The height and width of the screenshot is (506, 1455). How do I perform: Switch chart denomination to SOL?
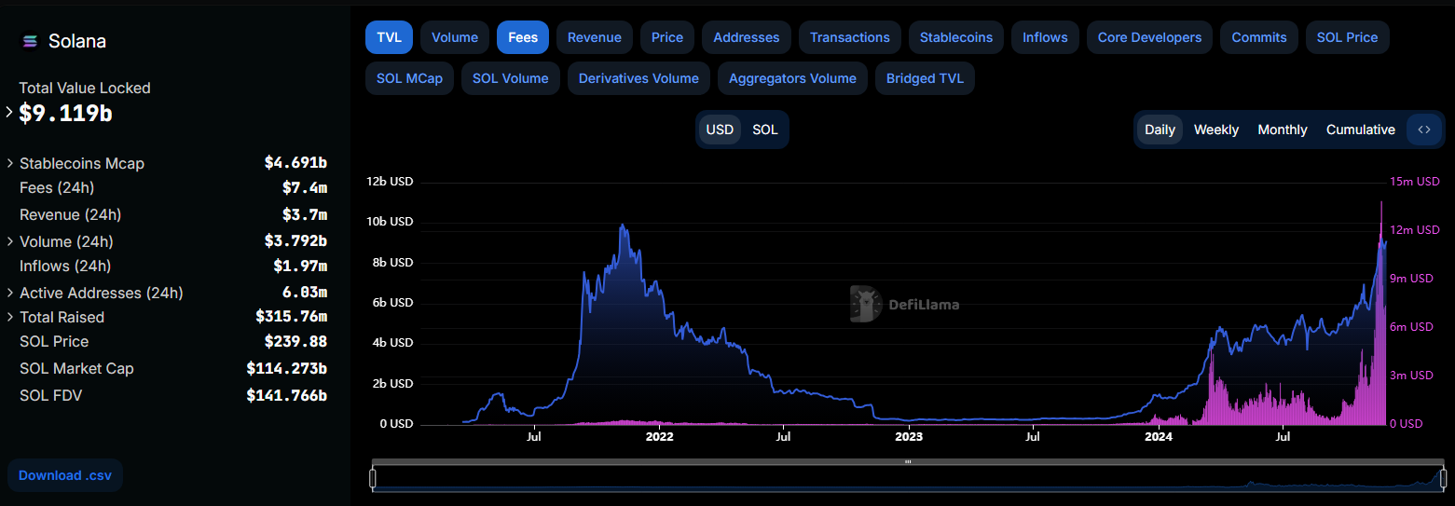(764, 130)
